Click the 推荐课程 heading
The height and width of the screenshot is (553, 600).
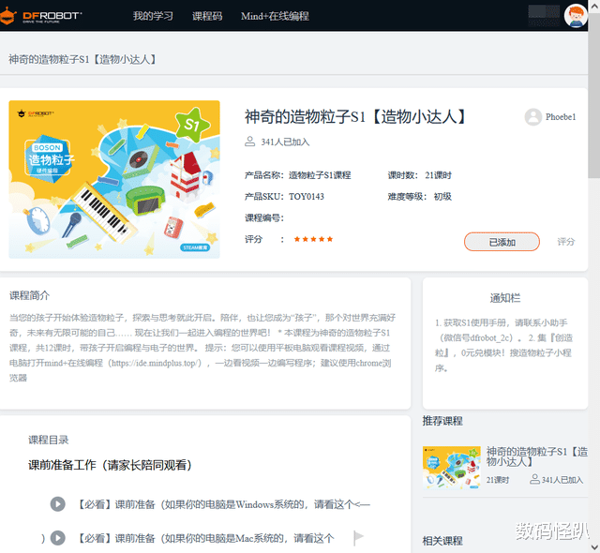point(442,421)
